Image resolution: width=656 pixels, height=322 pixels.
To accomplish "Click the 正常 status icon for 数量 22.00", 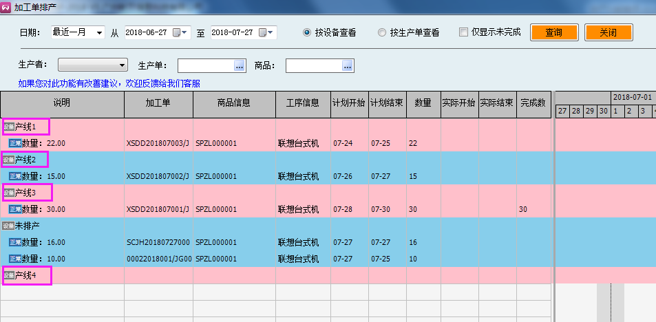I will pos(15,143).
